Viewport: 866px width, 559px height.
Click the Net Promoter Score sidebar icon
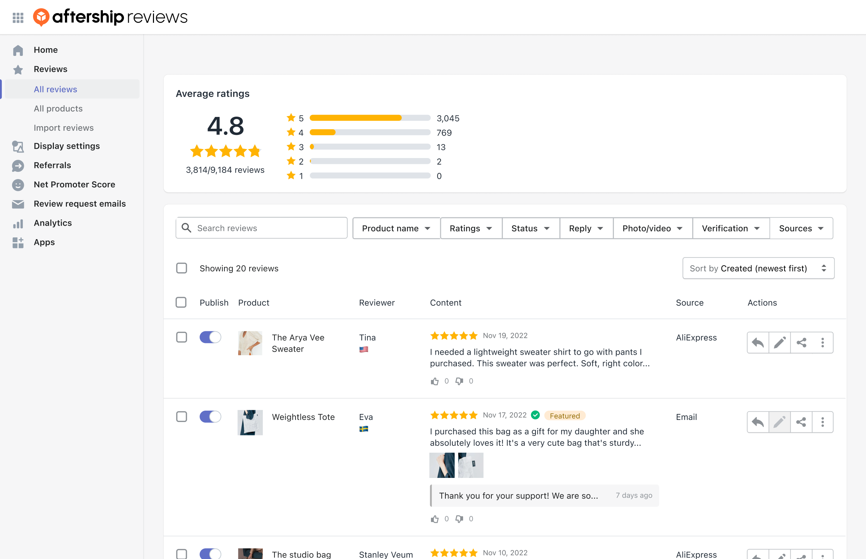pos(18,184)
